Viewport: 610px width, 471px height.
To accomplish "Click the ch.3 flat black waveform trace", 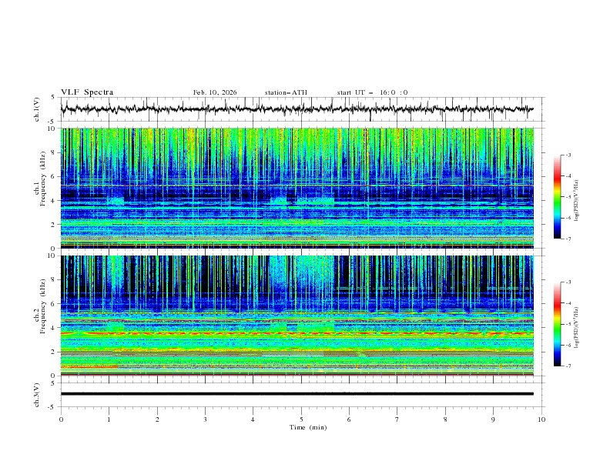I will pos(297,394).
